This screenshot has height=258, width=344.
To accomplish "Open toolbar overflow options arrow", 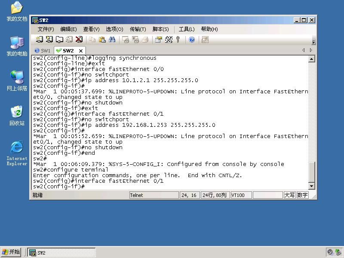I will point(314,42).
